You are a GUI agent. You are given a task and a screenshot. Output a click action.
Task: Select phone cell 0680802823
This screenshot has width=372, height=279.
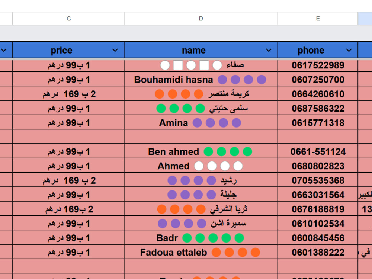(x=318, y=166)
